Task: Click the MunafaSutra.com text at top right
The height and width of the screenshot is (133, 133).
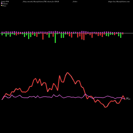Action: pos(123,2)
